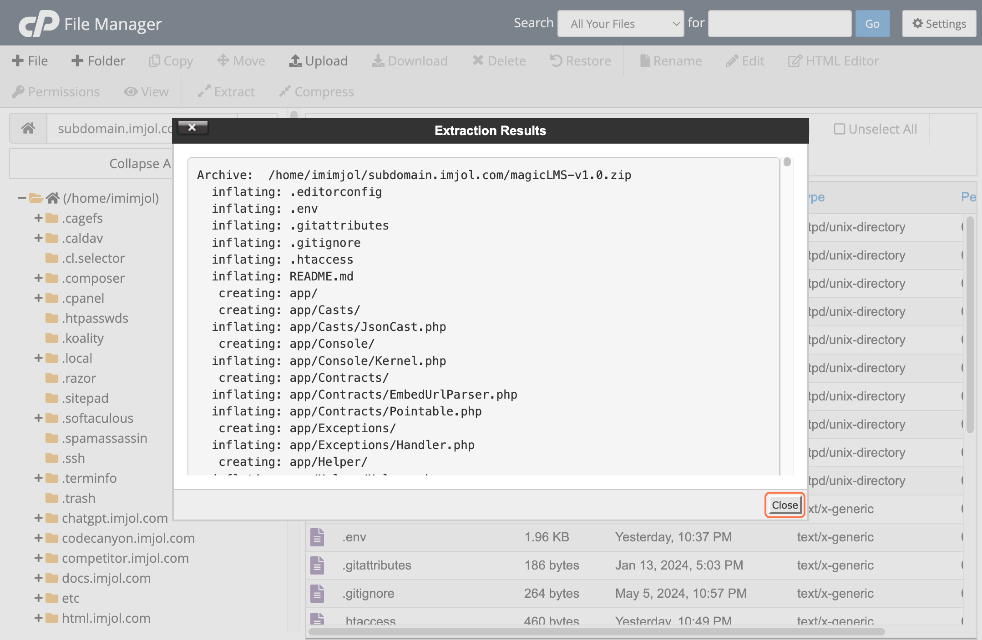Open the Upload dialog
The height and width of the screenshot is (640, 982).
[319, 61]
